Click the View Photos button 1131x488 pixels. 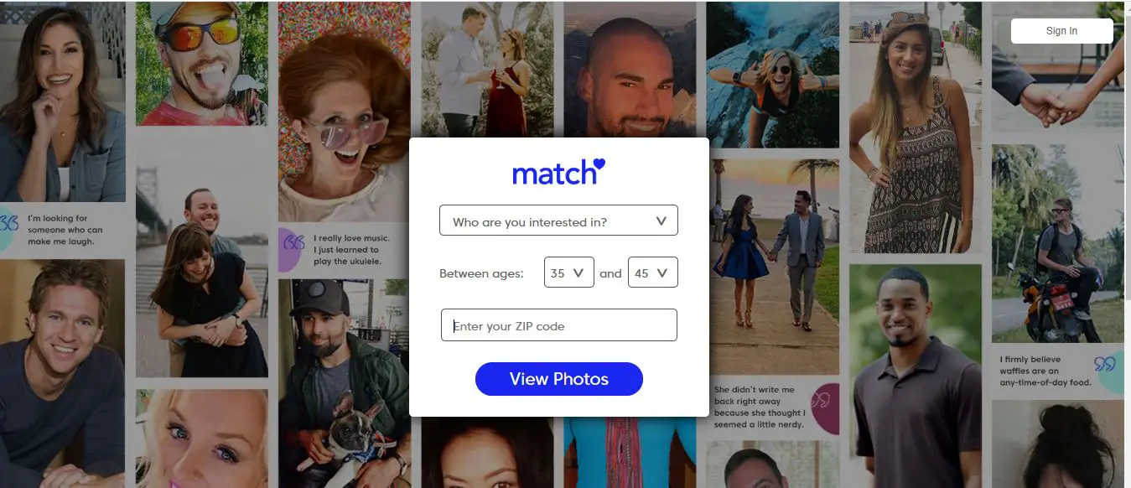(558, 379)
